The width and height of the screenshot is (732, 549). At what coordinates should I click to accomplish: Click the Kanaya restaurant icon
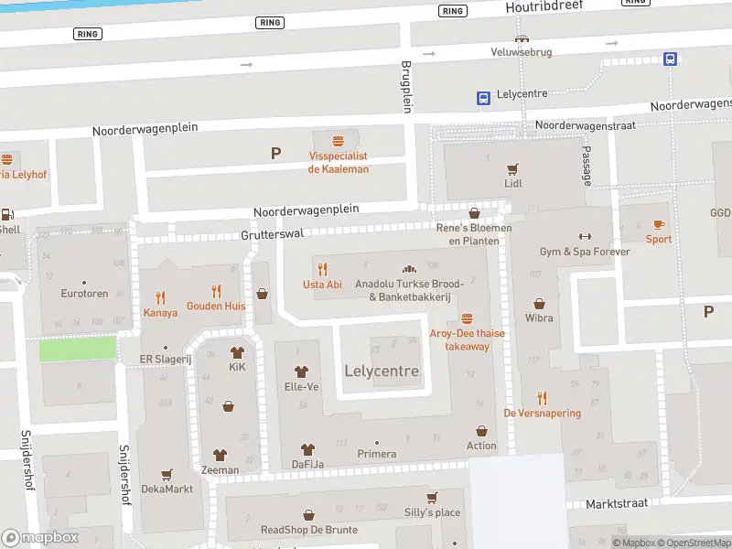point(160,297)
